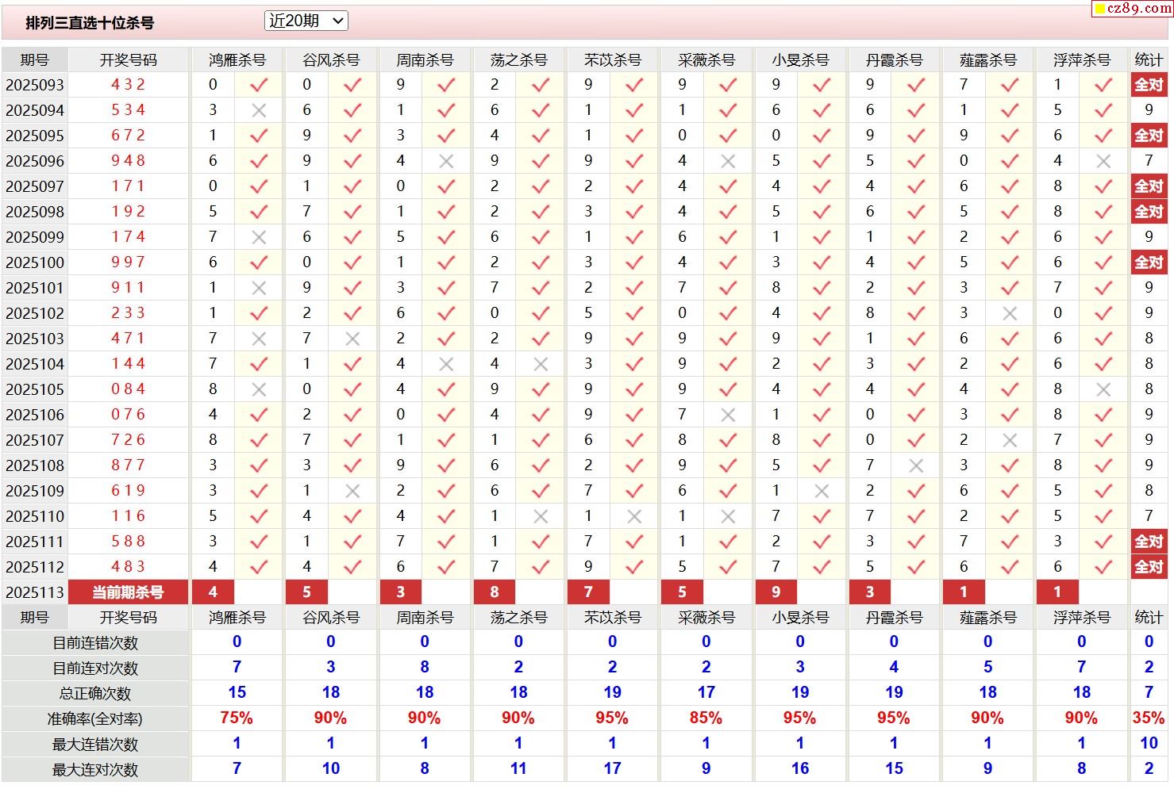
Task: Click the top 谷风杀号 column header
Action: click(x=331, y=59)
